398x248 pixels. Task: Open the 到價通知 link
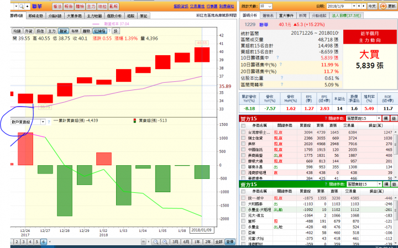[x=227, y=6]
